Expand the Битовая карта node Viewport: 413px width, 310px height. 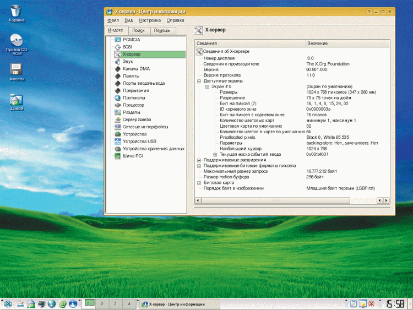pos(199,183)
